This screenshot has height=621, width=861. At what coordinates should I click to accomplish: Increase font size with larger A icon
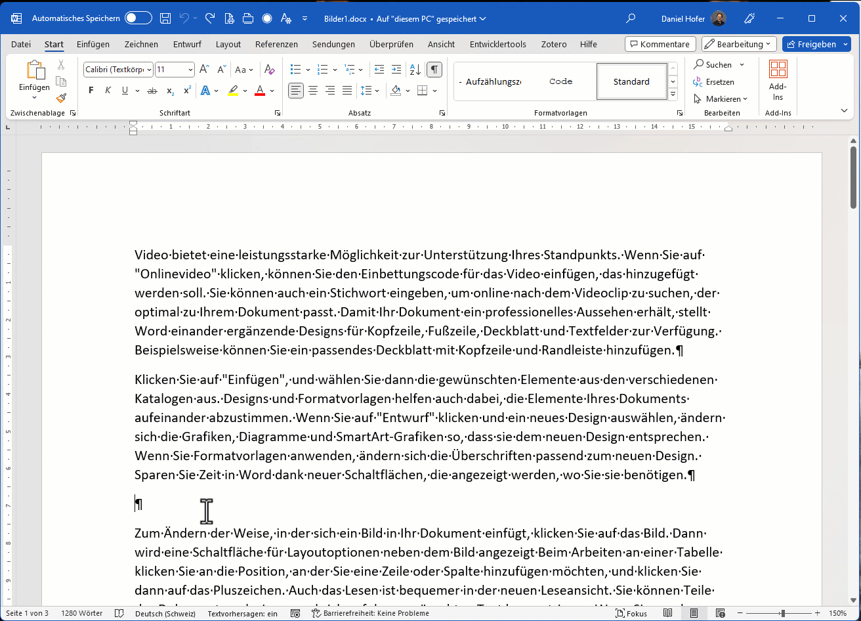(x=204, y=70)
